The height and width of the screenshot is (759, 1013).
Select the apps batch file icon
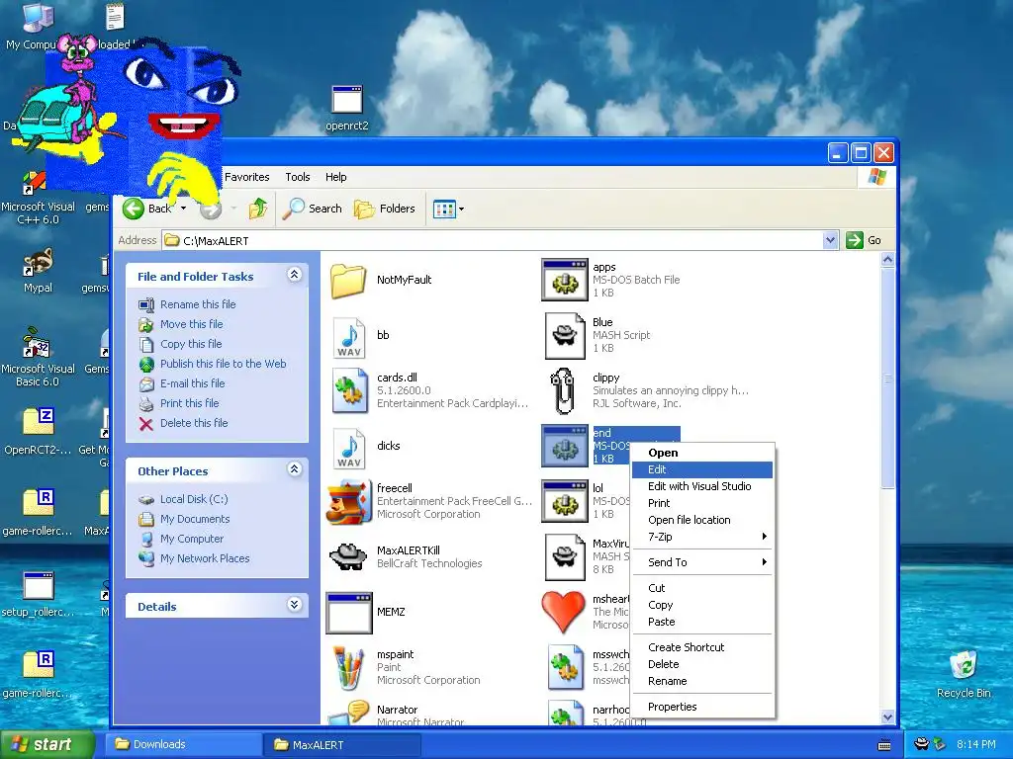(x=565, y=280)
